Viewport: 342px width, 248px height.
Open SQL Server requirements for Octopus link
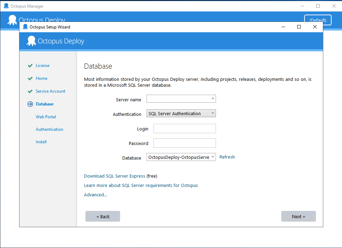click(x=141, y=186)
